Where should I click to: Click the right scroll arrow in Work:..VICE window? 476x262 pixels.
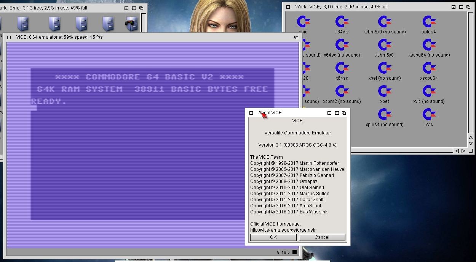[463, 151]
